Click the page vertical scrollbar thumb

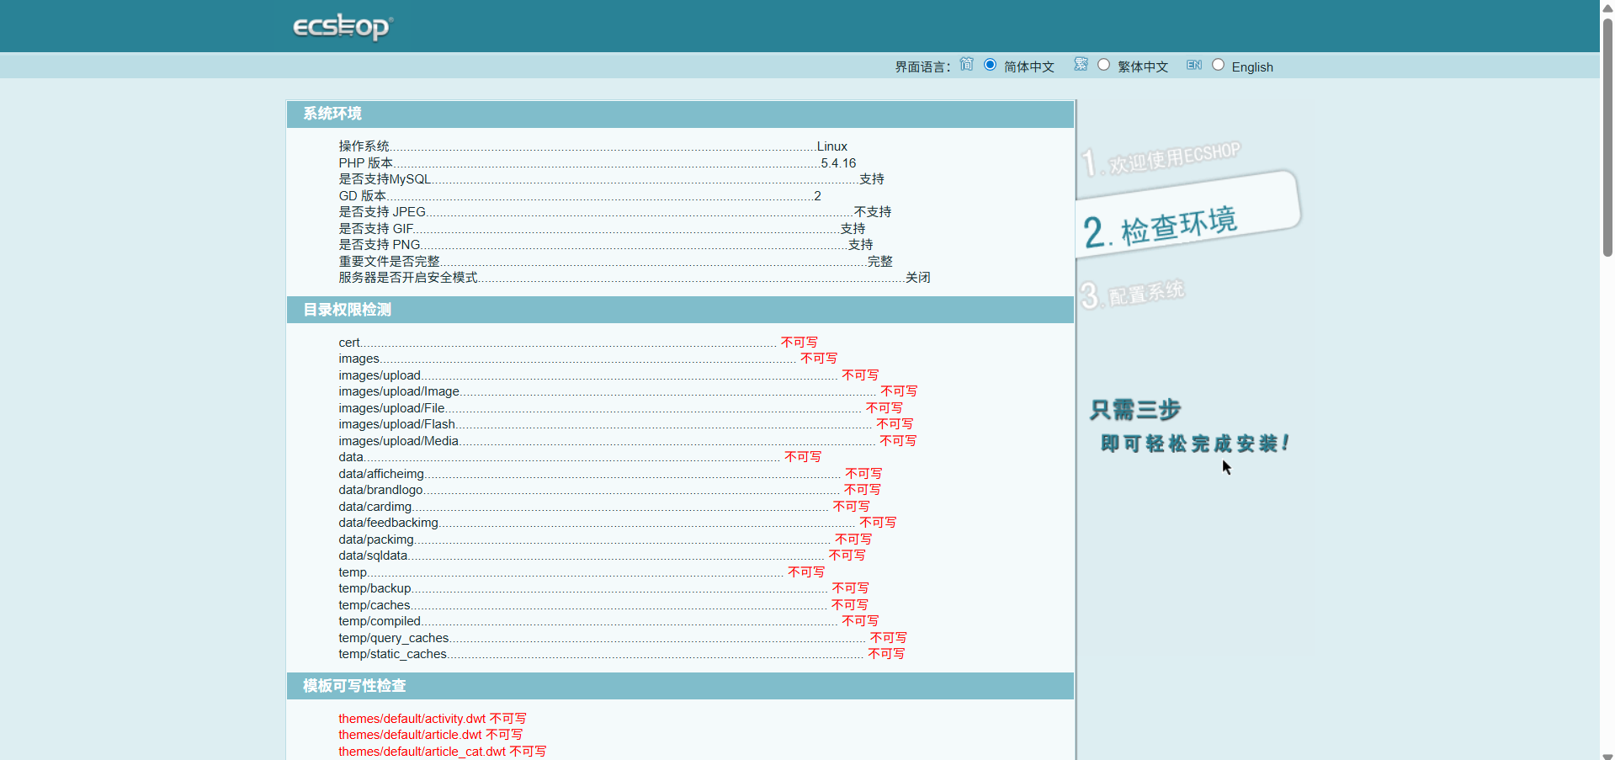point(1607,139)
